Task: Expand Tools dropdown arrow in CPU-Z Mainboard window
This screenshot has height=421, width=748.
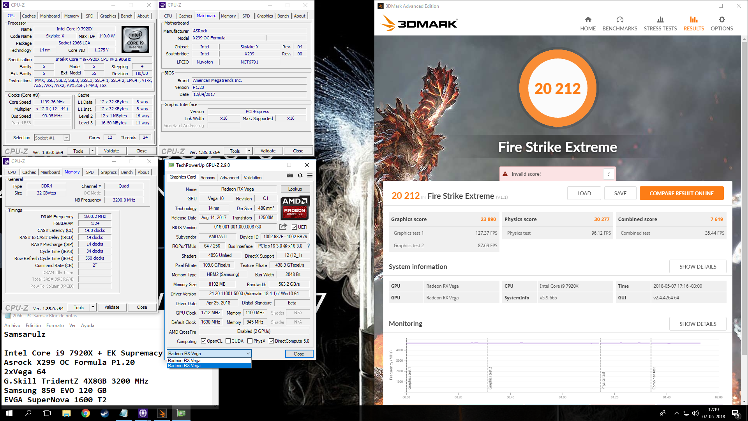Action: pos(249,151)
